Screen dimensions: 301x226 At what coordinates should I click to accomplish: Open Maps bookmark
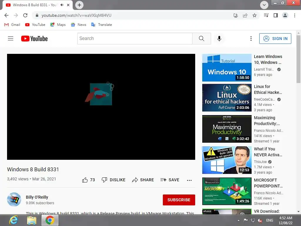click(x=58, y=25)
